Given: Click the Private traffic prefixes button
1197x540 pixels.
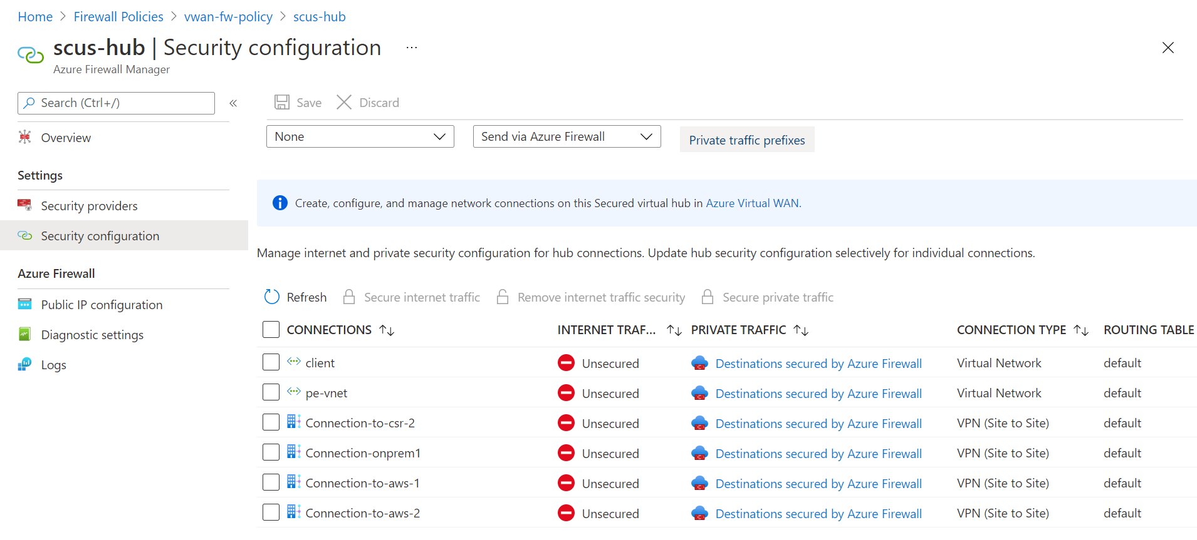Looking at the screenshot, I should pos(746,140).
